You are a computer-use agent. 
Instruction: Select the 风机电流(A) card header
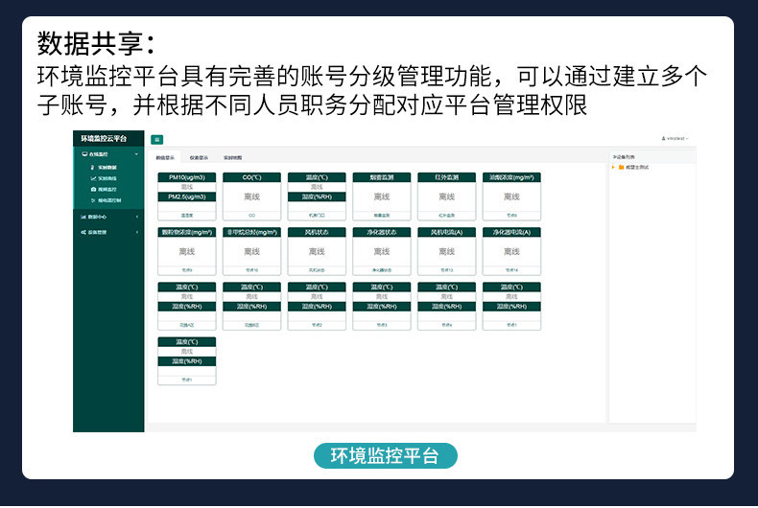click(446, 232)
